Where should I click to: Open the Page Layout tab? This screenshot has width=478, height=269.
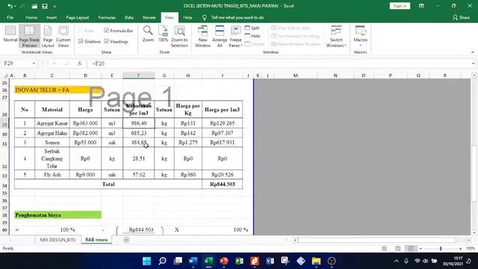[x=78, y=17]
